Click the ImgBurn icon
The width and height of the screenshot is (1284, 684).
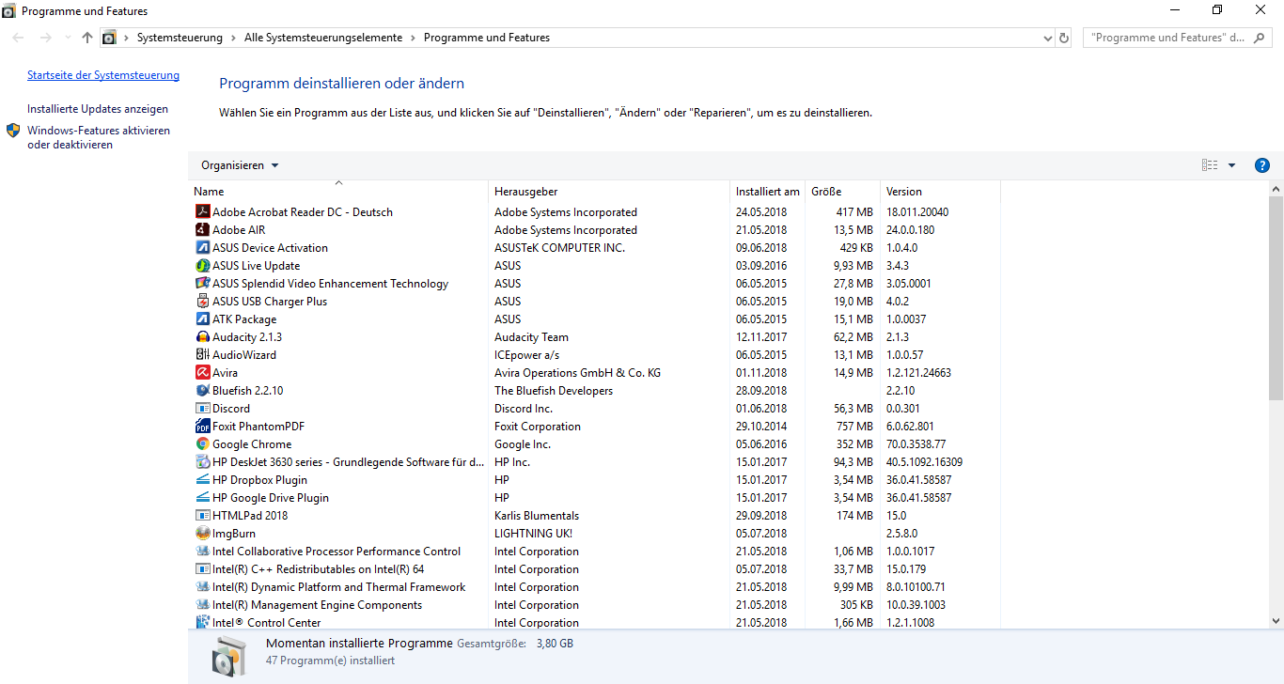point(202,533)
